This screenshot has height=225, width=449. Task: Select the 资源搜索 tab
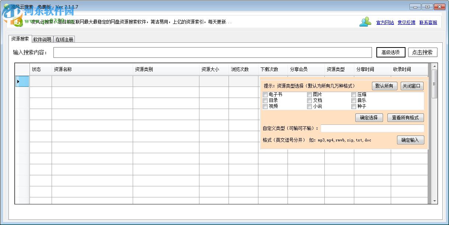coord(20,39)
